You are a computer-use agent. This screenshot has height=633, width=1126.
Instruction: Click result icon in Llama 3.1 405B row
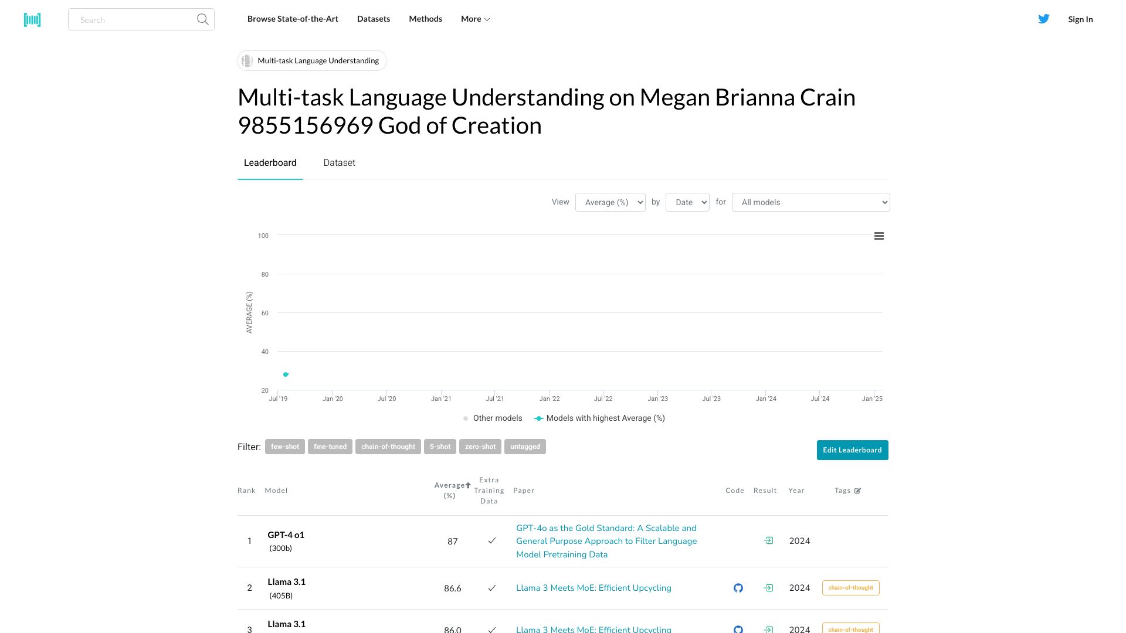coord(768,588)
